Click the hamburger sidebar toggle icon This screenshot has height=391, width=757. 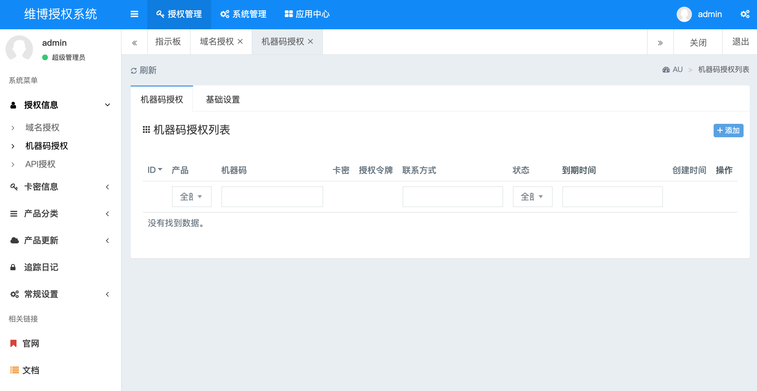tap(134, 14)
